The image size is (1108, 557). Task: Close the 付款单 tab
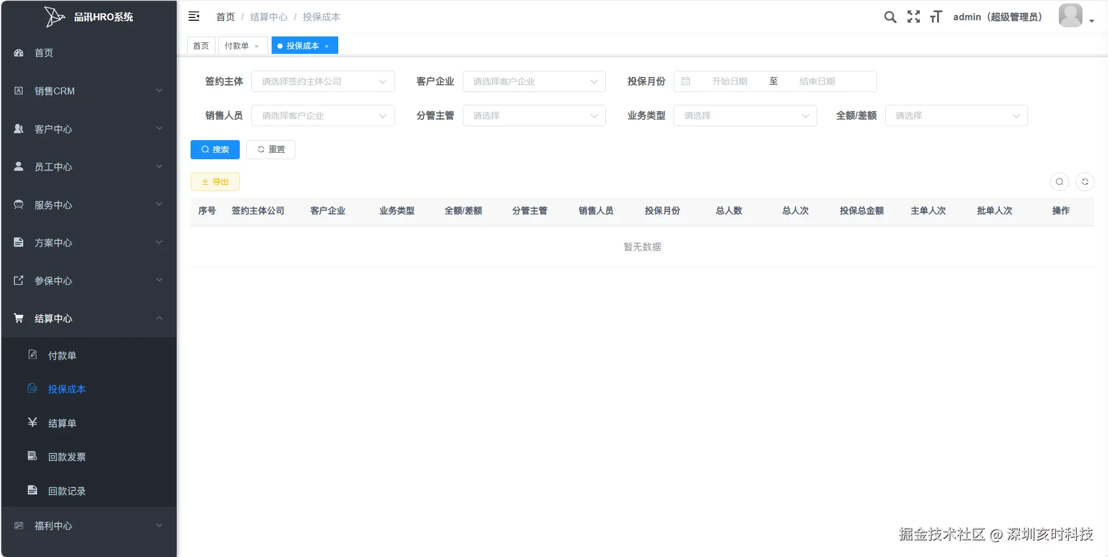pos(257,46)
